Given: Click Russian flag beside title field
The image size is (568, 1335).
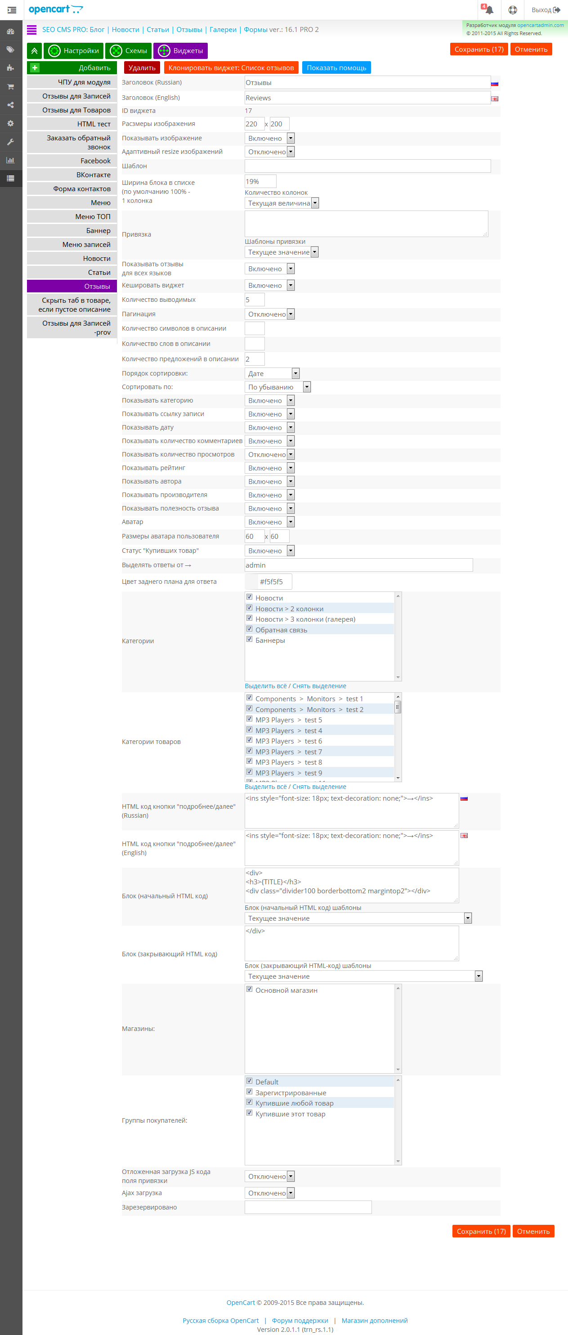Looking at the screenshot, I should 494,84.
